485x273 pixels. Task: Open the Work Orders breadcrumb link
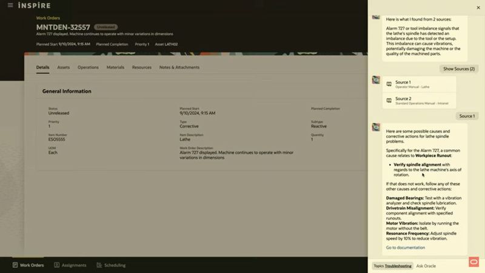pos(48,18)
